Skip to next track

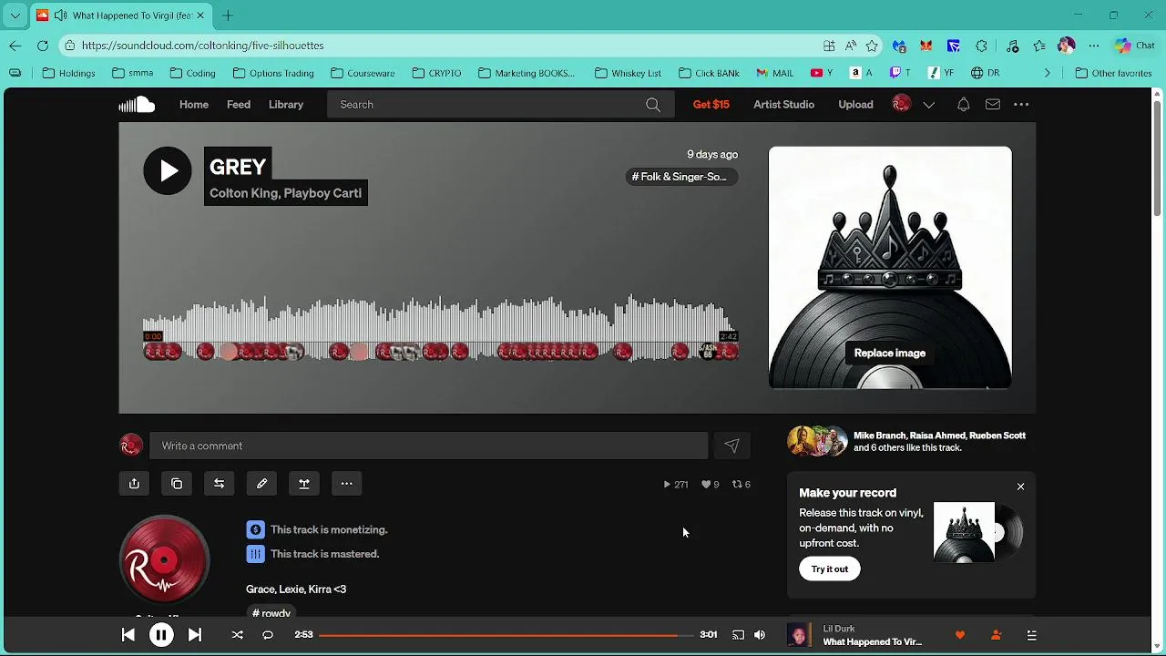pos(195,635)
